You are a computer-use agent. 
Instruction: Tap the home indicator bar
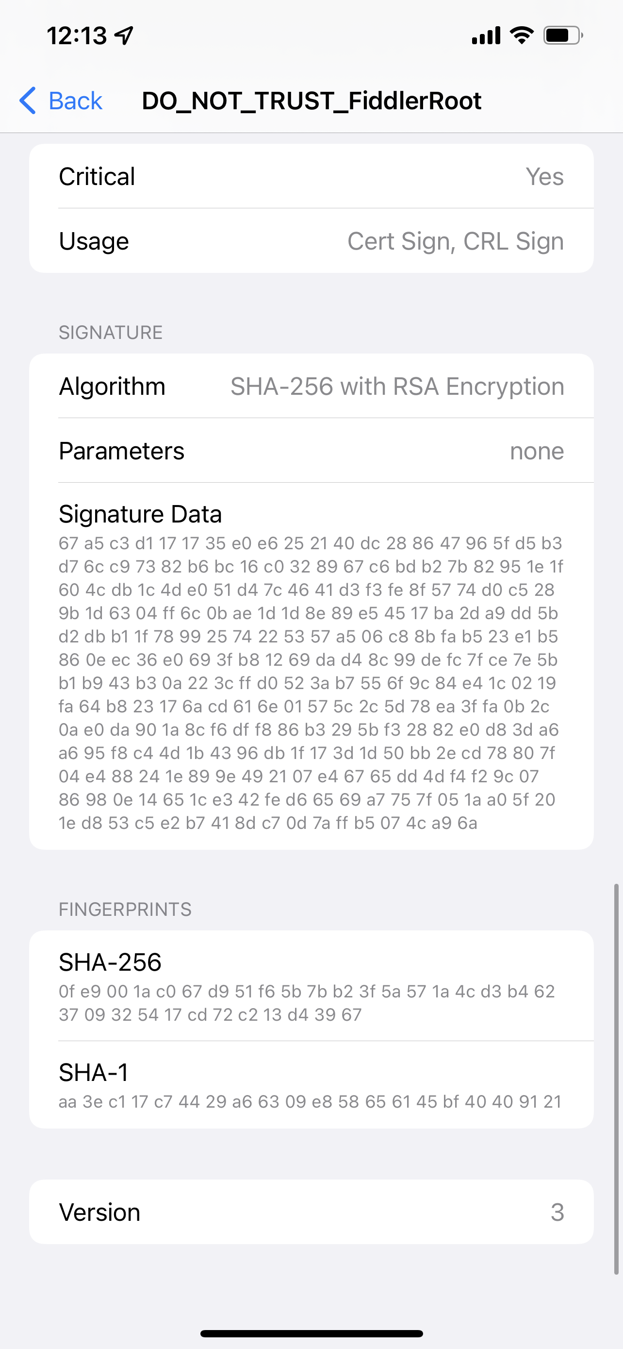311,1333
